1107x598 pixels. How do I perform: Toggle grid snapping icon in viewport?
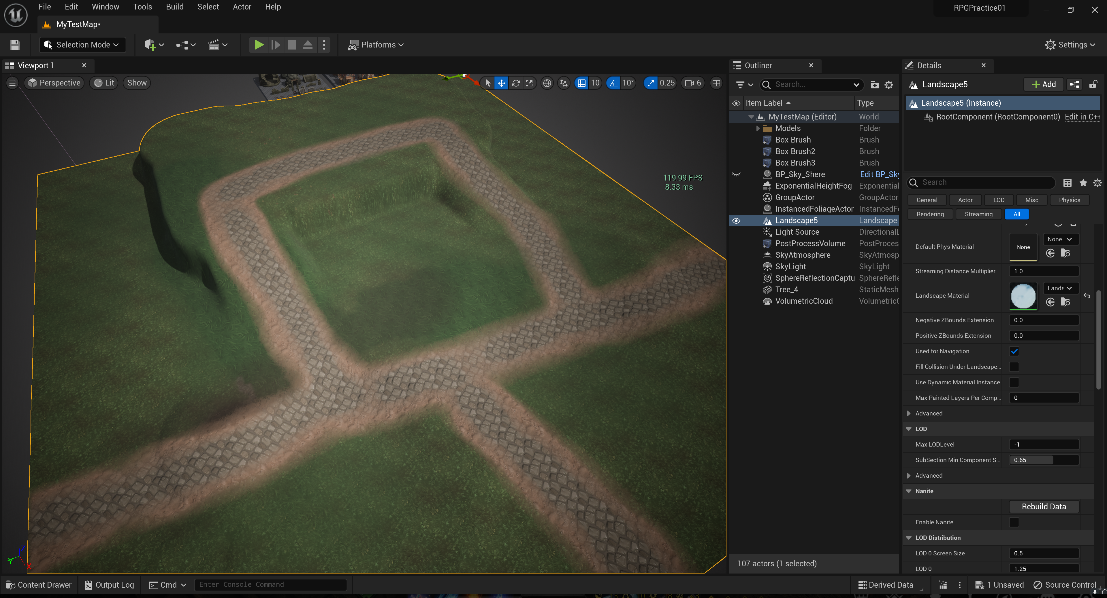coord(581,83)
